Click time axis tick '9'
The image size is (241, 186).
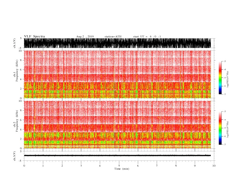(x=195, y=166)
